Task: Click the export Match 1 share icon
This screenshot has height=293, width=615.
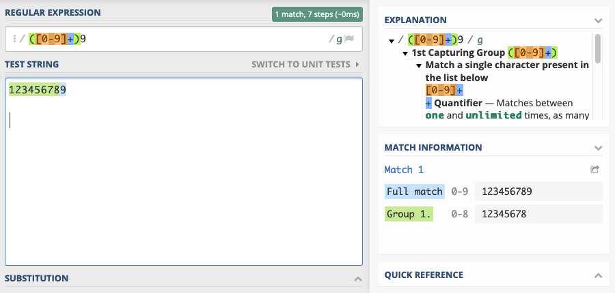Action: coord(594,170)
